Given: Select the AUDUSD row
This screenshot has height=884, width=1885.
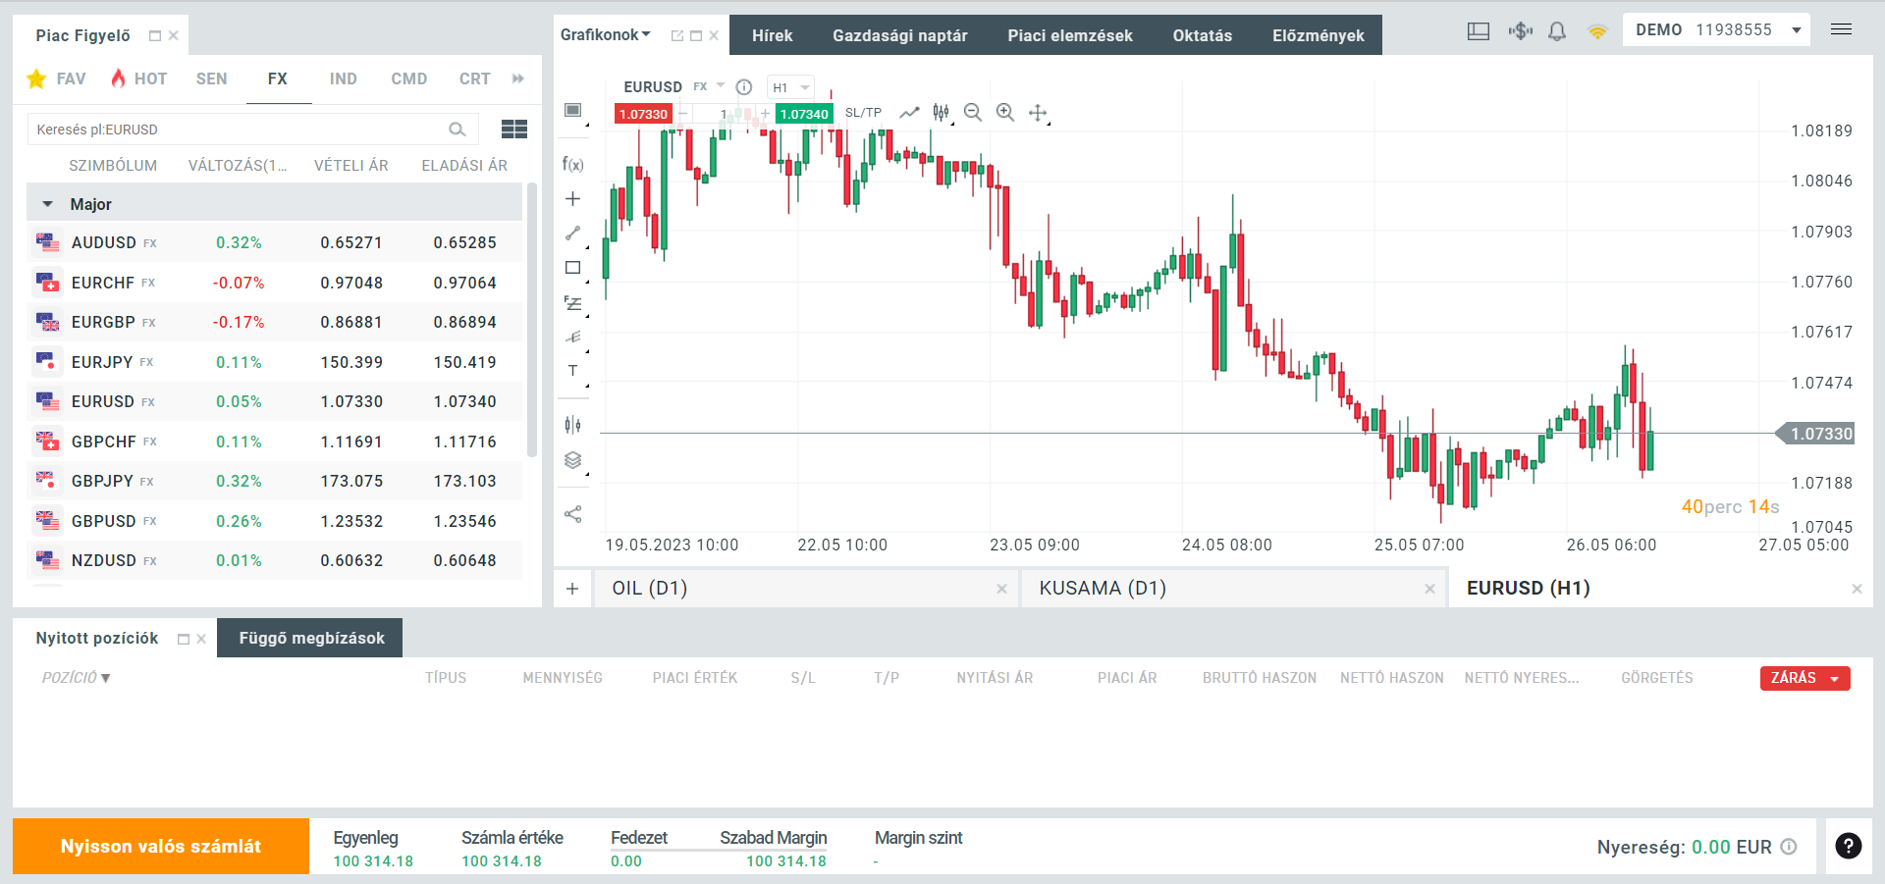Looking at the screenshot, I should click(x=275, y=242).
